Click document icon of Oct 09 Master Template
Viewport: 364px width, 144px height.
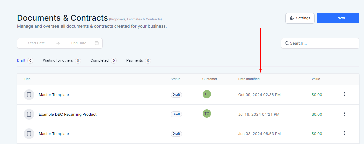point(29,95)
